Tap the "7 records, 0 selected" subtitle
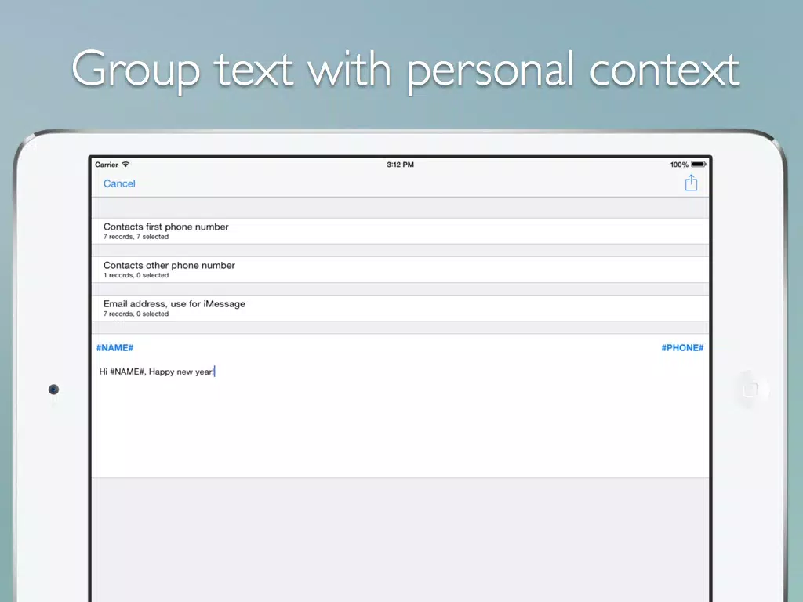This screenshot has width=803, height=602. point(136,314)
